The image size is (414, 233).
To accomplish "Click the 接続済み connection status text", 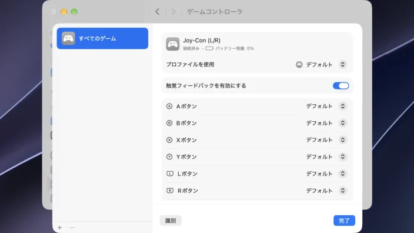I will tap(191, 48).
